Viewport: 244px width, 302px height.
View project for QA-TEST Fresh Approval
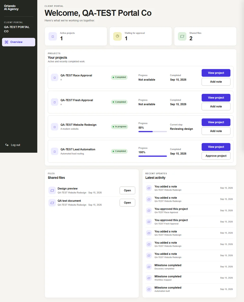pyautogui.click(x=216, y=98)
